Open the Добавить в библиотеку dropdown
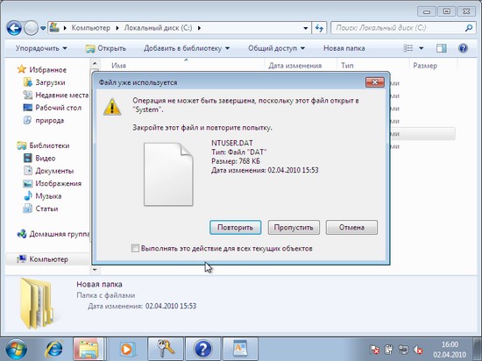Viewport: 482px width, 361px height. (187, 48)
